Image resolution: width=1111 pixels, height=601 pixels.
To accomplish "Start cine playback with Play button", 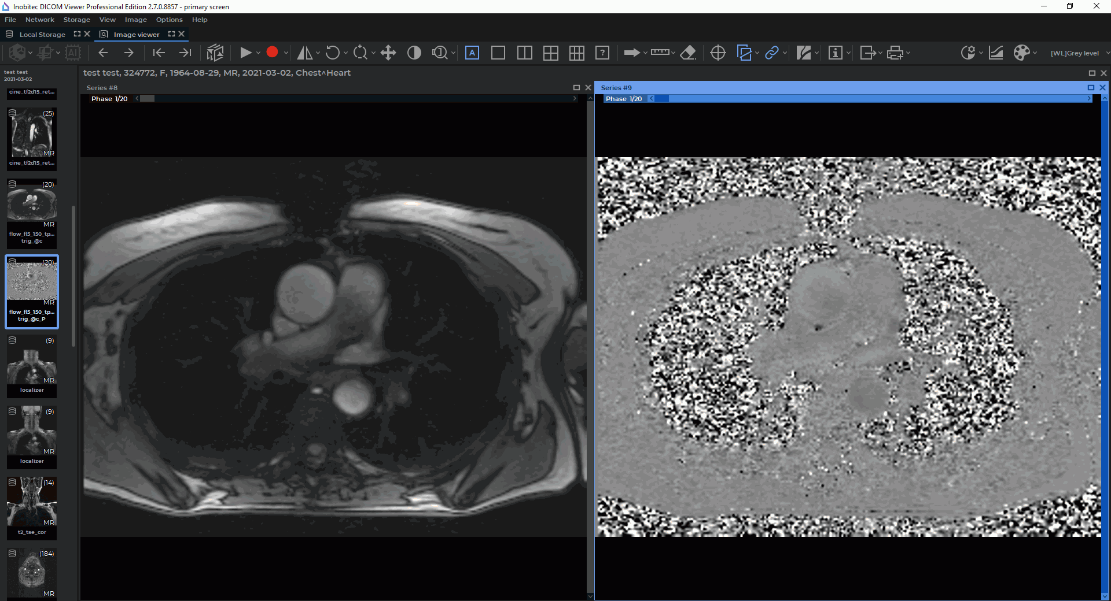I will pos(245,53).
